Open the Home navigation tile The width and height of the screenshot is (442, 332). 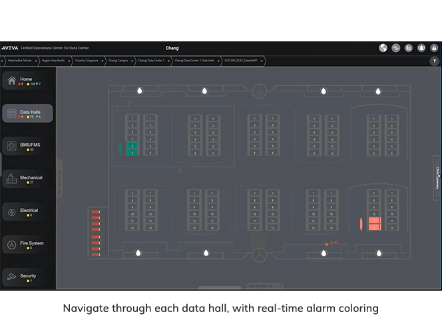point(27,81)
